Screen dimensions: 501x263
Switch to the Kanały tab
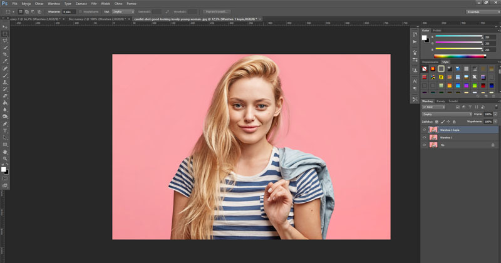pos(441,101)
